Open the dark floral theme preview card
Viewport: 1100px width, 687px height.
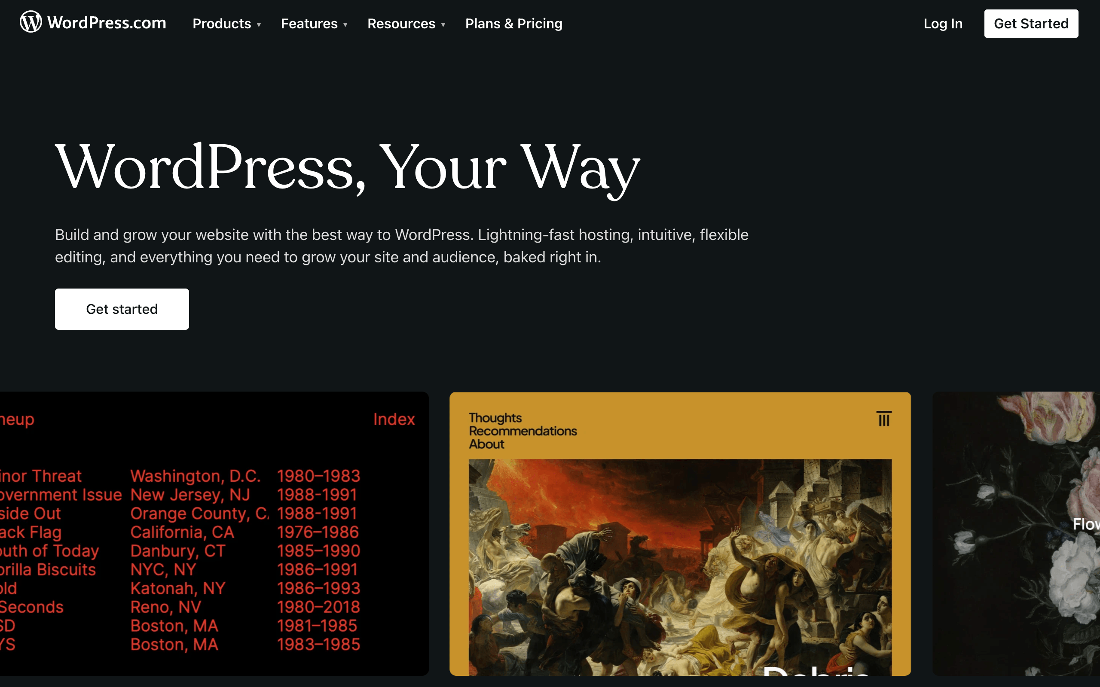1016,534
